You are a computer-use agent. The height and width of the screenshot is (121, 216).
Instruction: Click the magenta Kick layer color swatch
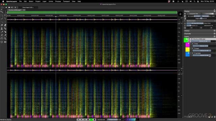click(188, 45)
